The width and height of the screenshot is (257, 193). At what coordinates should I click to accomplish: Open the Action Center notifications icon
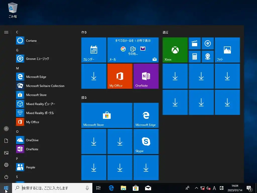click(x=249, y=188)
